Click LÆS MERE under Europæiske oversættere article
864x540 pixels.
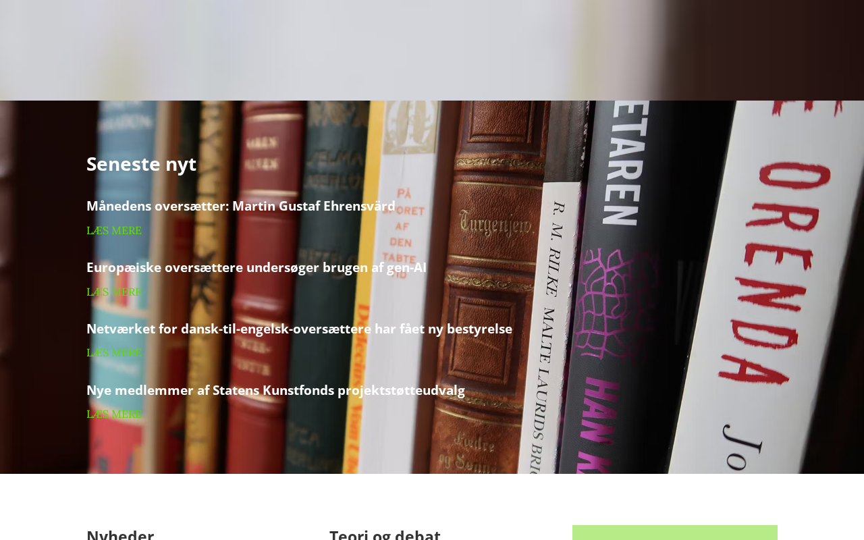point(114,292)
